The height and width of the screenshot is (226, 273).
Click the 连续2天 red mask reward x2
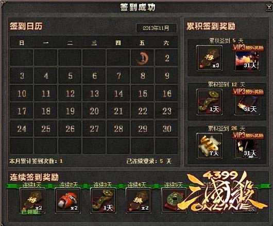67,200
